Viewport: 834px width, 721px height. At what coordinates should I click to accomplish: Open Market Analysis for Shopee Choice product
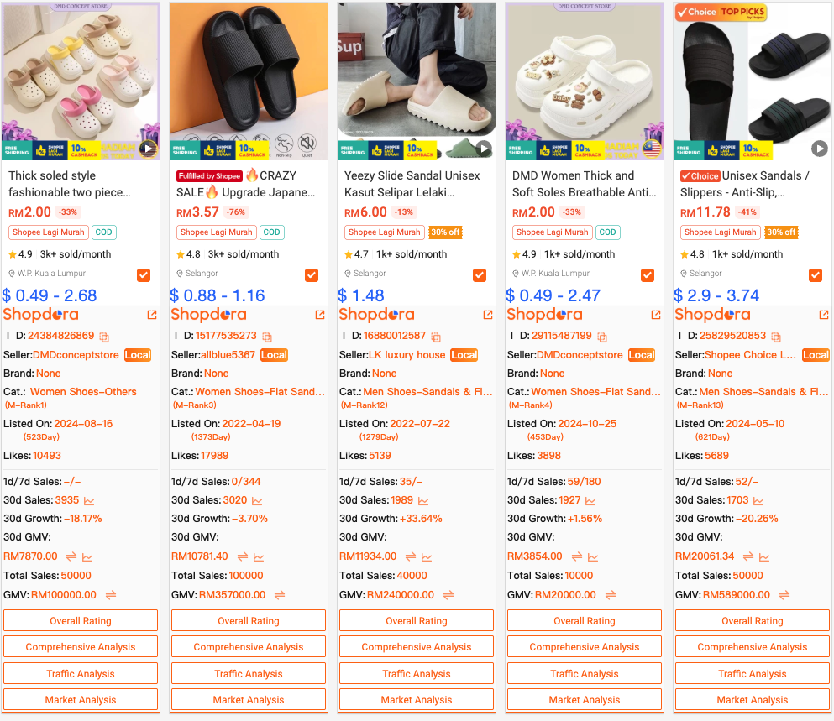752,699
